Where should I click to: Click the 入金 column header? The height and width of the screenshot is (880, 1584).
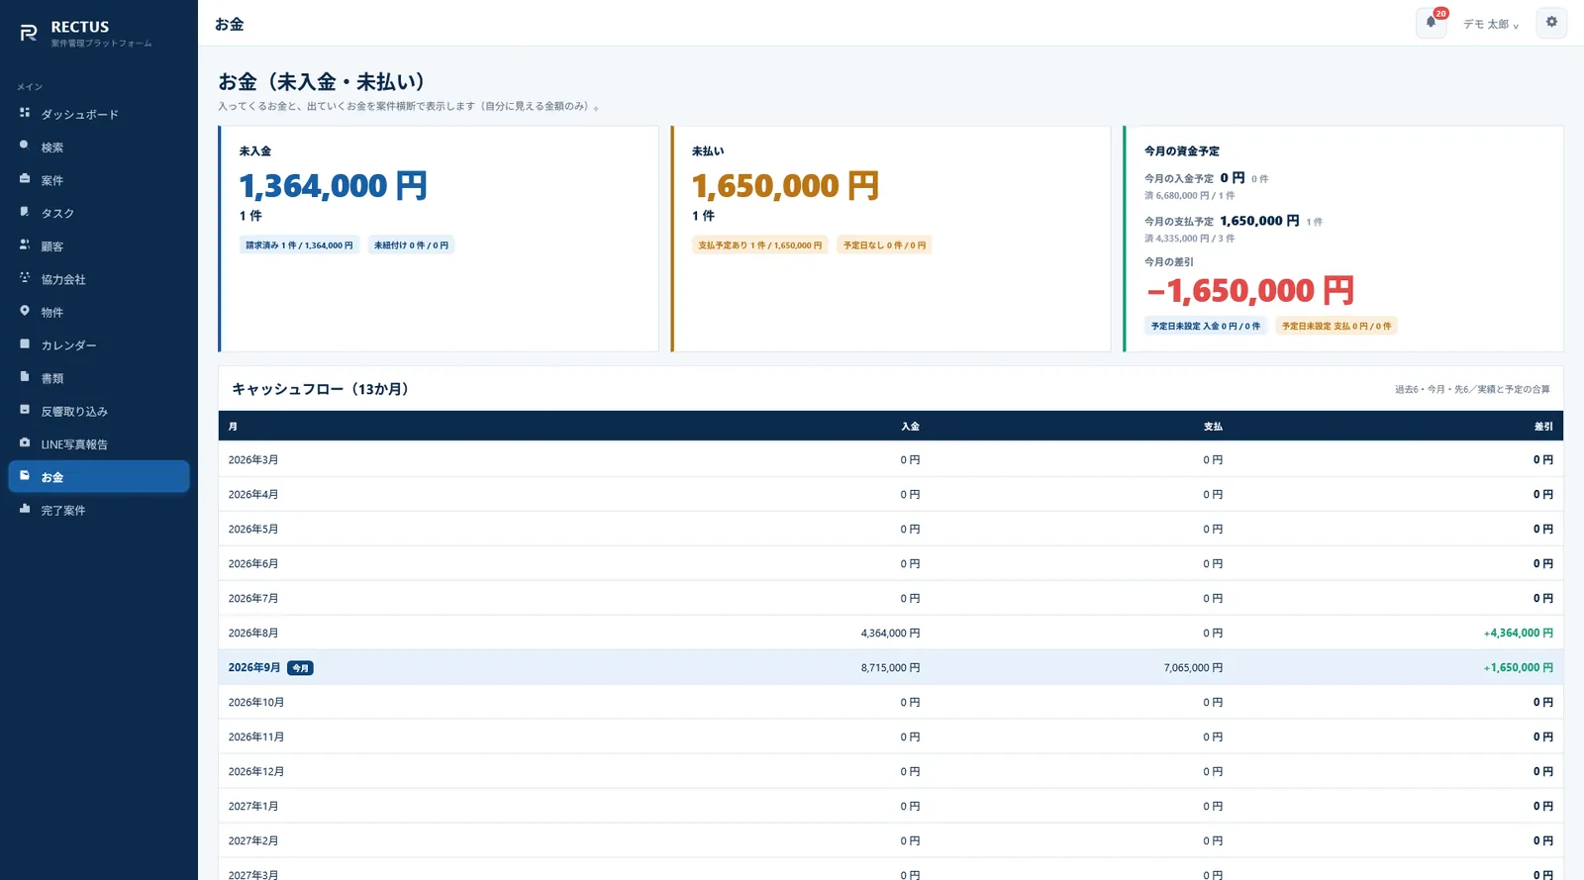[910, 427]
